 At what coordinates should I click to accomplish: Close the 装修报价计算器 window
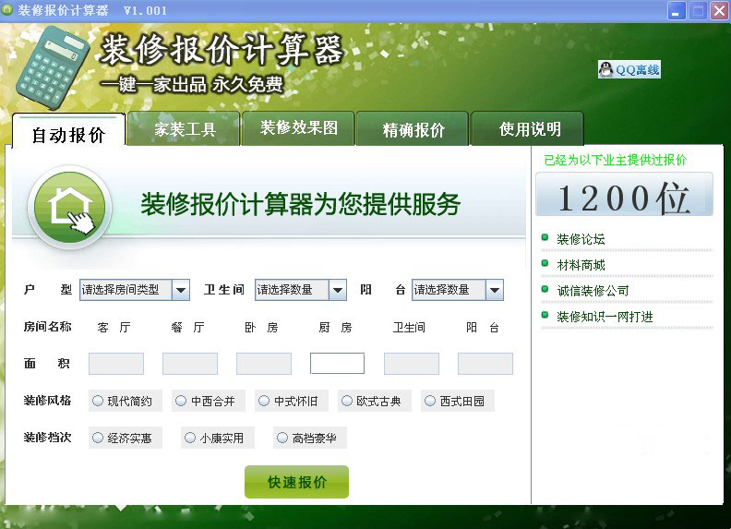point(718,11)
